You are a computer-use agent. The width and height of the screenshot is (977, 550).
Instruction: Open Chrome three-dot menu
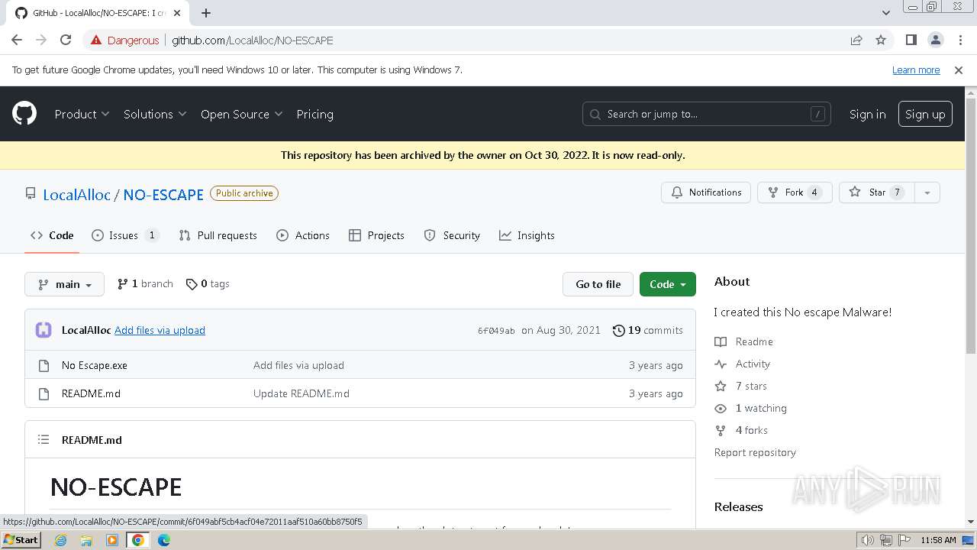(x=959, y=40)
